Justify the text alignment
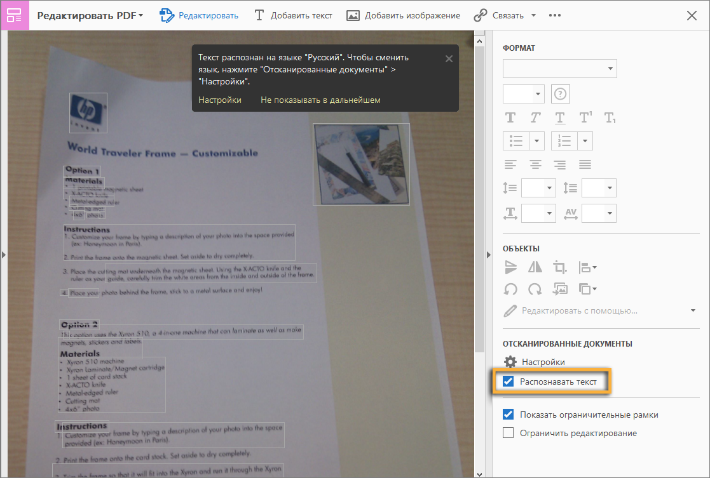710x478 pixels. tap(585, 164)
